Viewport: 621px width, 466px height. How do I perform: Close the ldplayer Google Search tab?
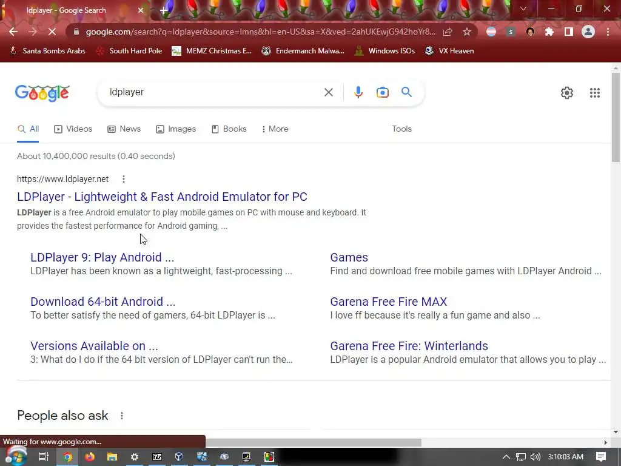(141, 10)
